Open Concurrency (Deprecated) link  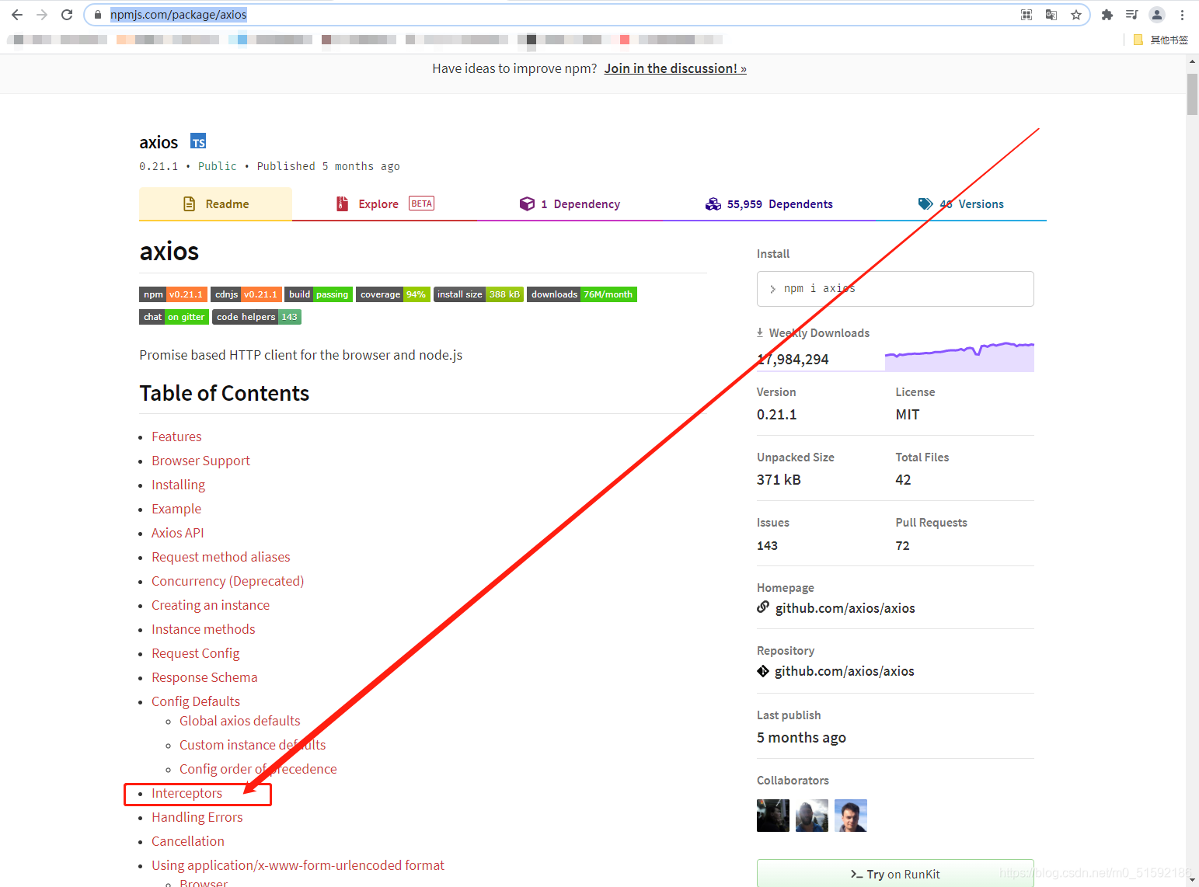[x=228, y=581]
